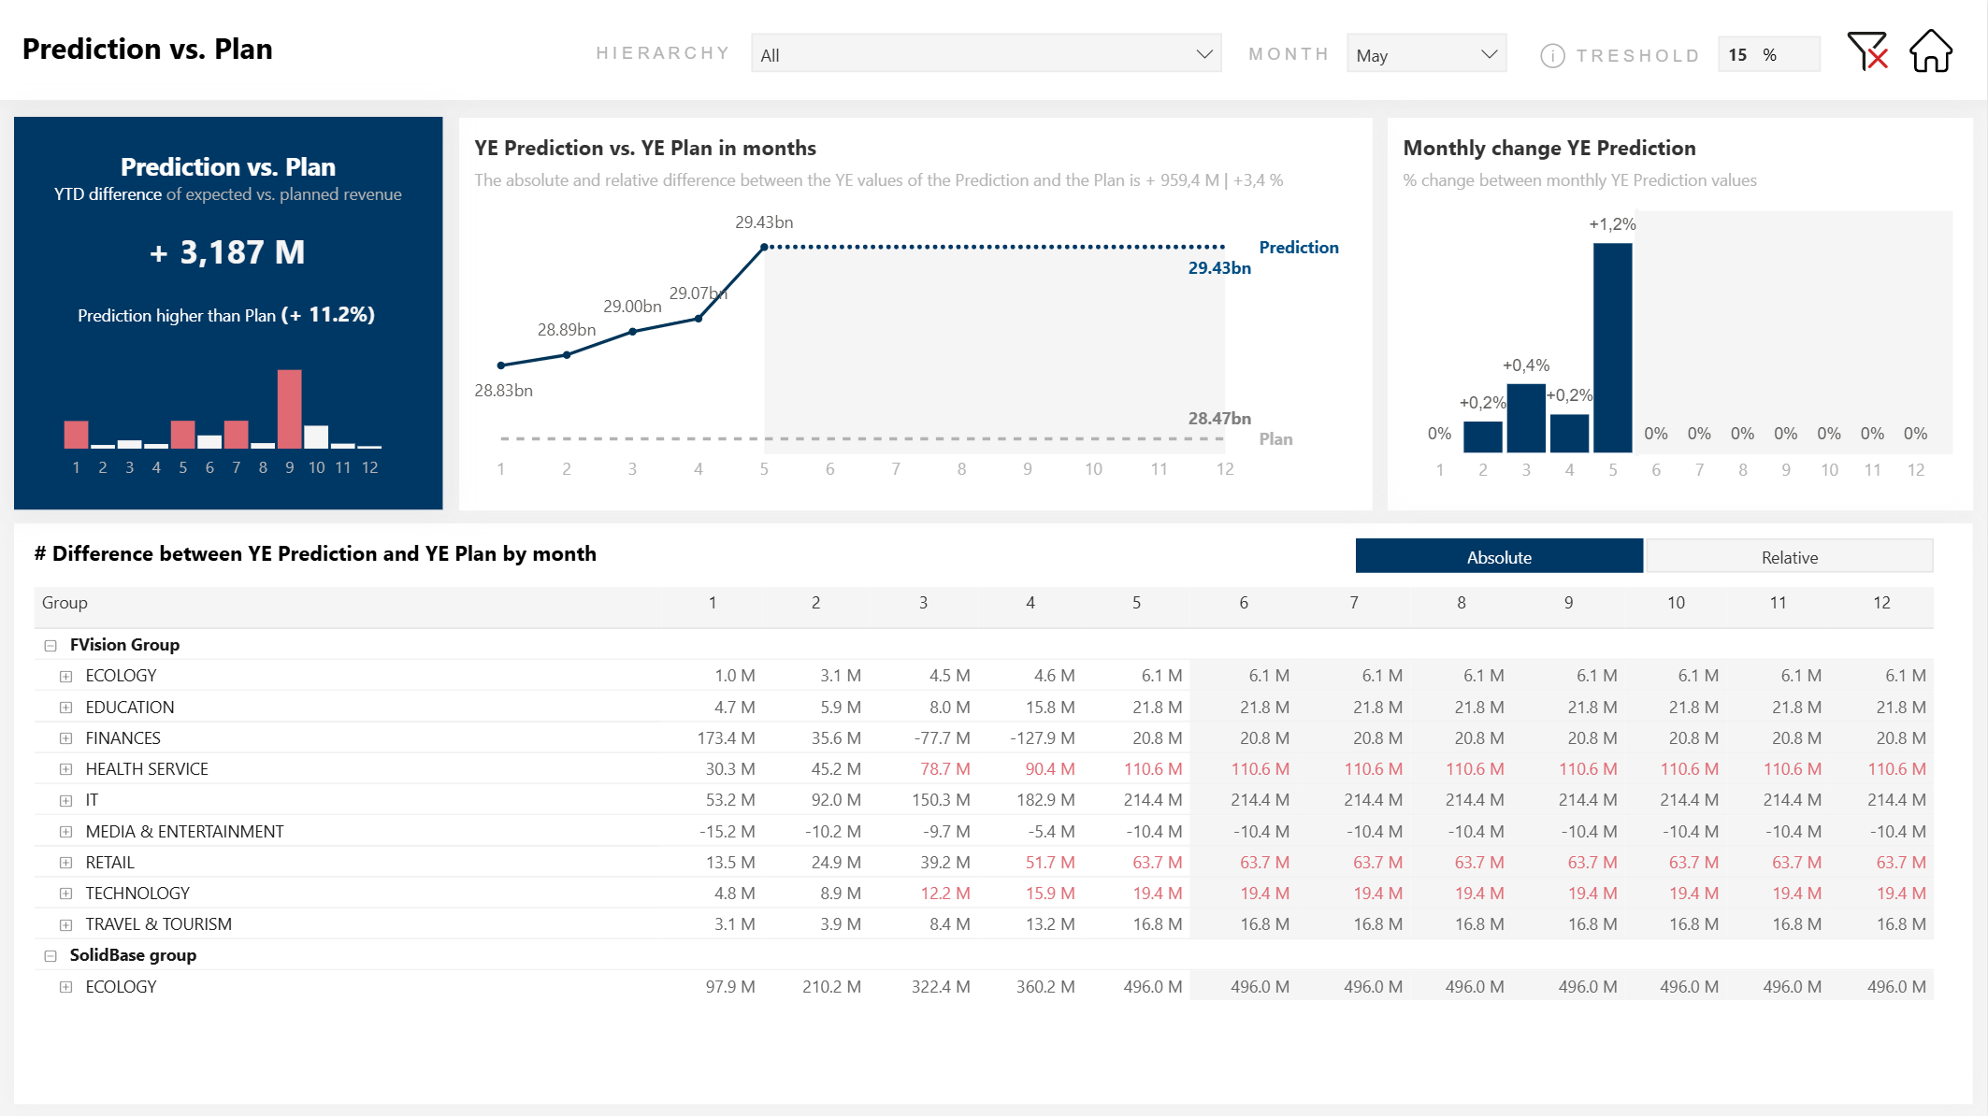Expand the RETAIL category row
Screen dimensions: 1988x1116
pos(65,862)
